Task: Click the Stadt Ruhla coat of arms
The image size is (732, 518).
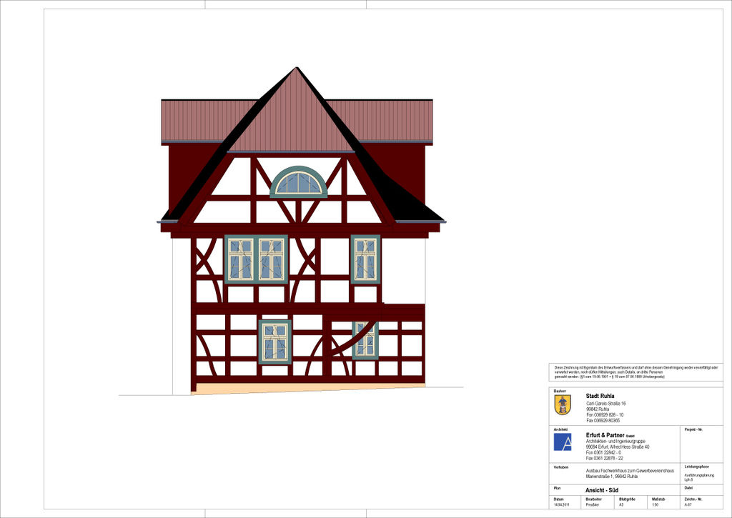Action: point(563,405)
